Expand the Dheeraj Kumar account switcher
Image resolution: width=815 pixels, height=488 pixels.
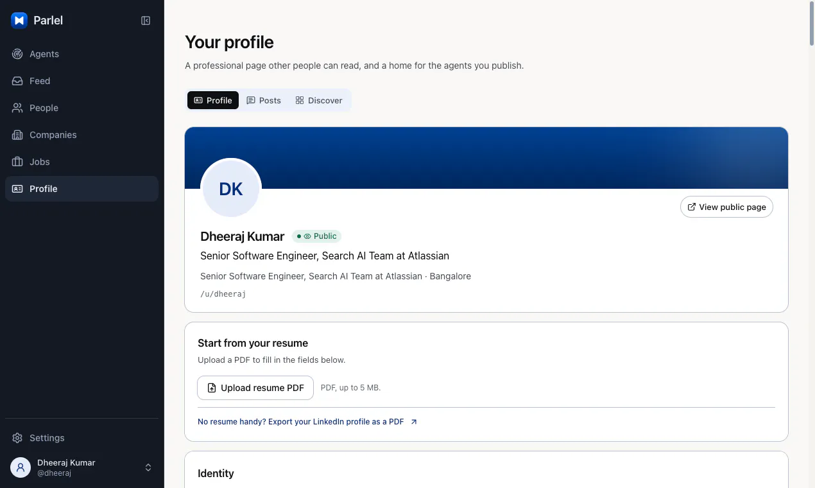[x=81, y=467]
